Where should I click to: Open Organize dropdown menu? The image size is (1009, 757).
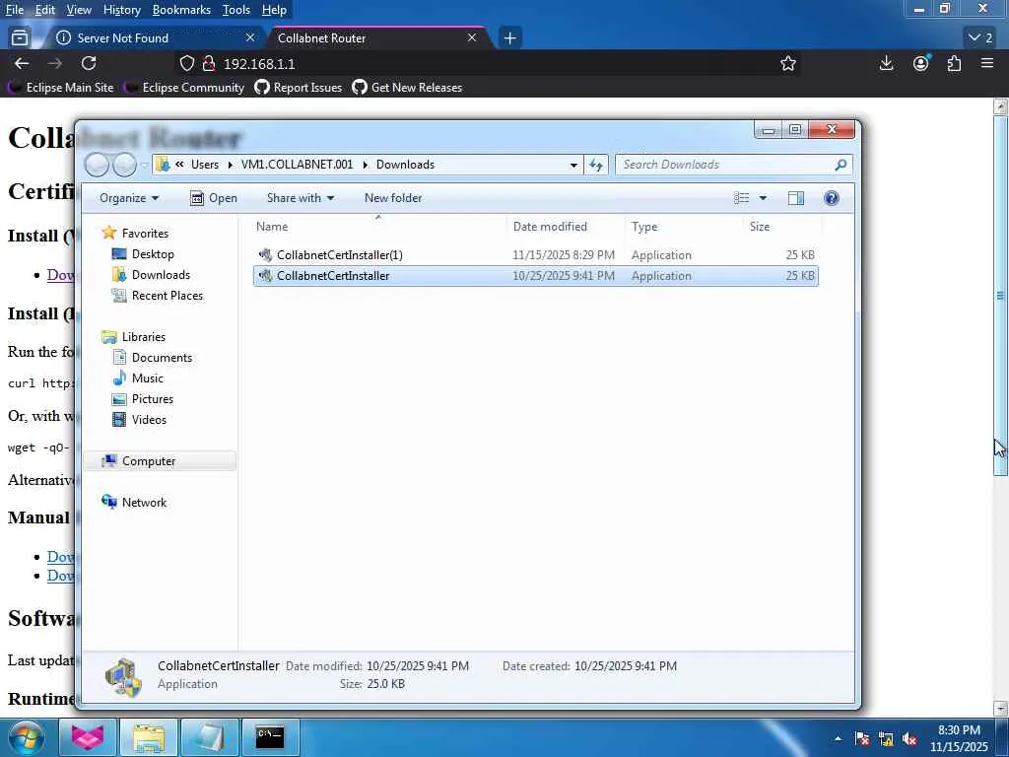tap(129, 198)
